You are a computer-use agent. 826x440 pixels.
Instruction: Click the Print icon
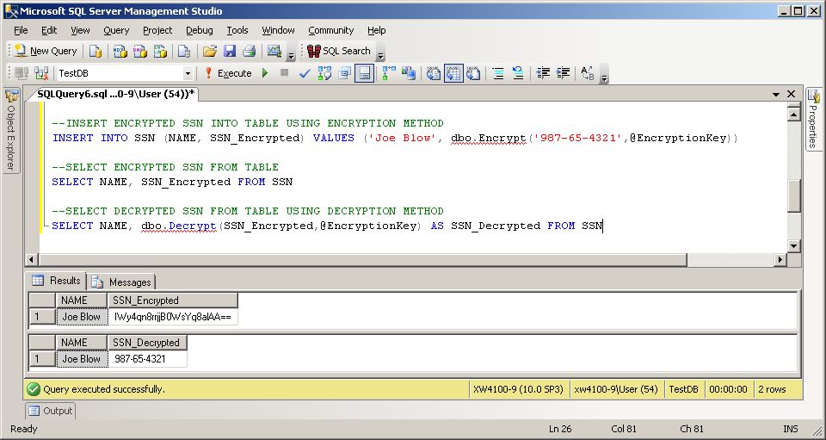coord(250,51)
